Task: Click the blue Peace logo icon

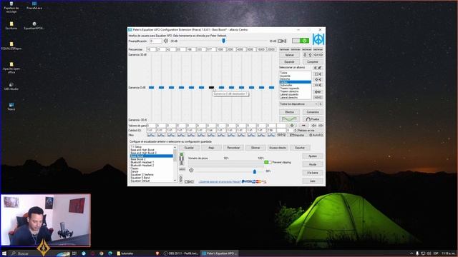Action: click(x=318, y=39)
